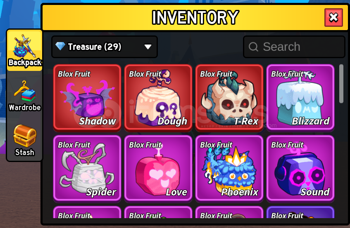This screenshot has height=228, width=350.
Task: Choose the Blizzard Blox Fruit
Action: point(300,98)
